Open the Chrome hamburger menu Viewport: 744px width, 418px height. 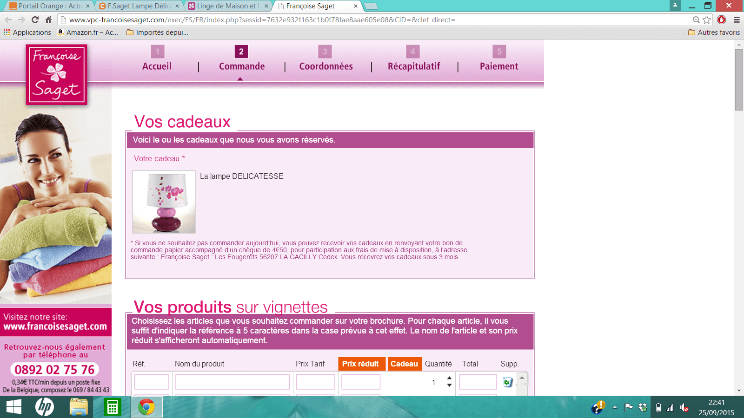(x=737, y=20)
